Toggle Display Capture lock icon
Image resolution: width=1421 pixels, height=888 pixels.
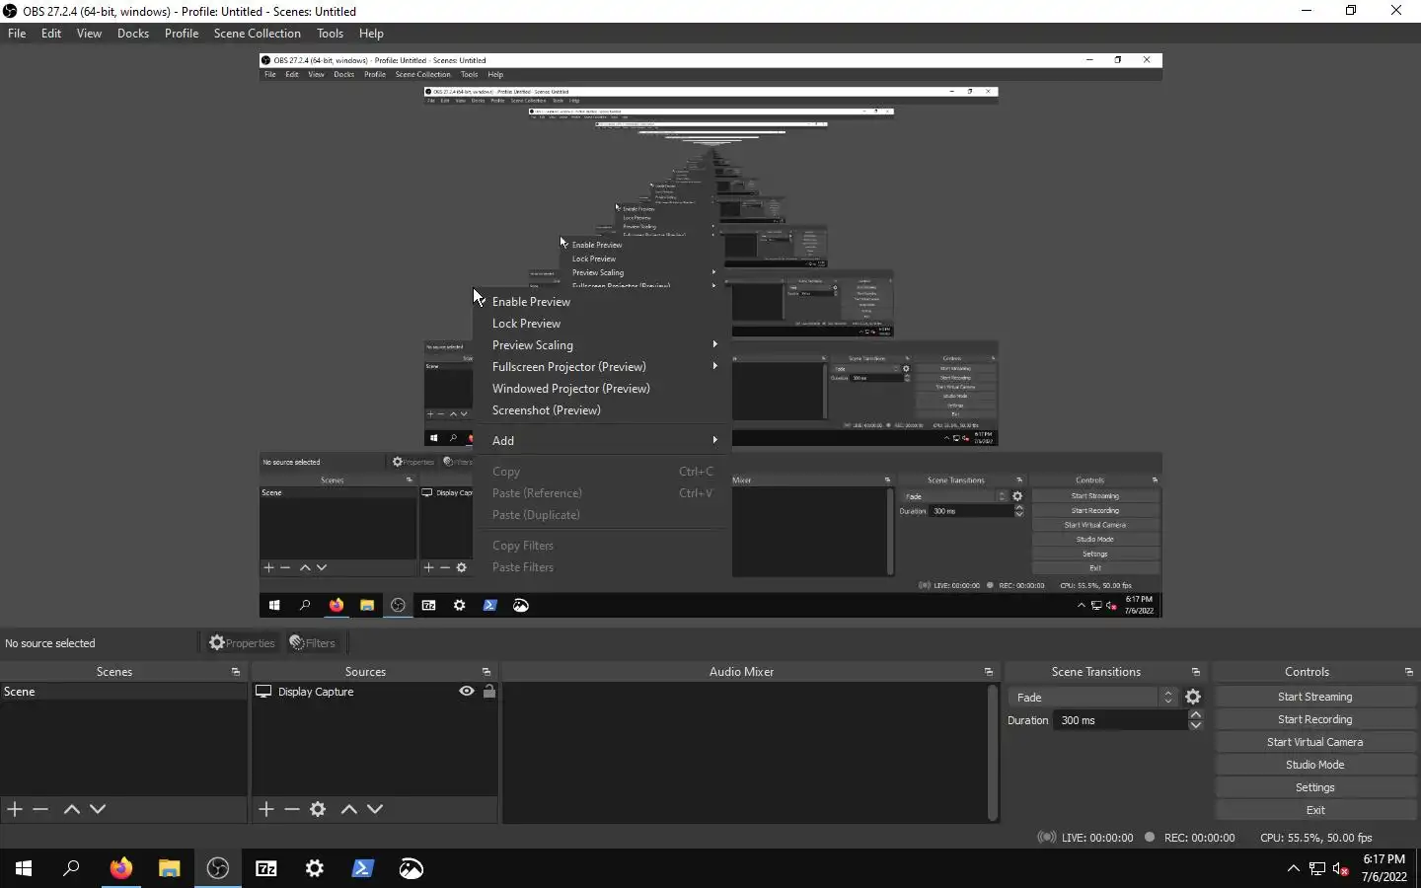click(488, 692)
